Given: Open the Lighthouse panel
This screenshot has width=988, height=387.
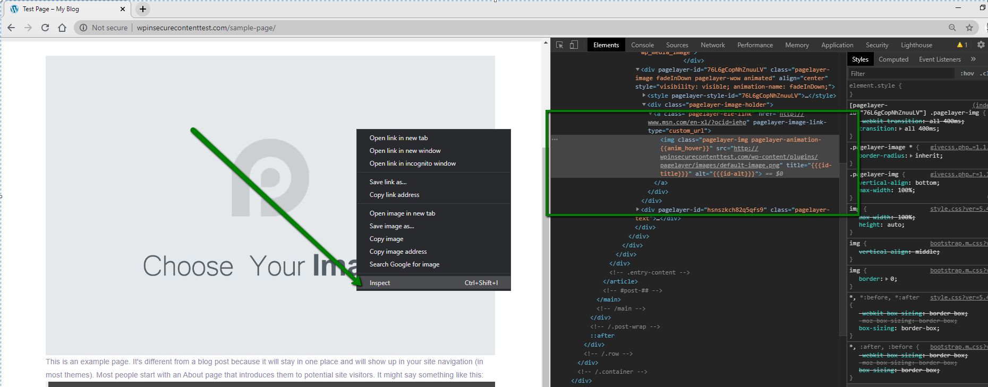Looking at the screenshot, I should coord(916,45).
